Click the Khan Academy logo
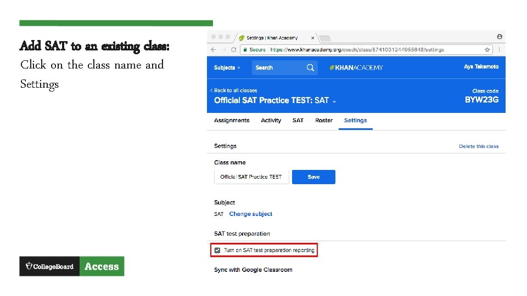527x296 pixels. click(x=356, y=68)
